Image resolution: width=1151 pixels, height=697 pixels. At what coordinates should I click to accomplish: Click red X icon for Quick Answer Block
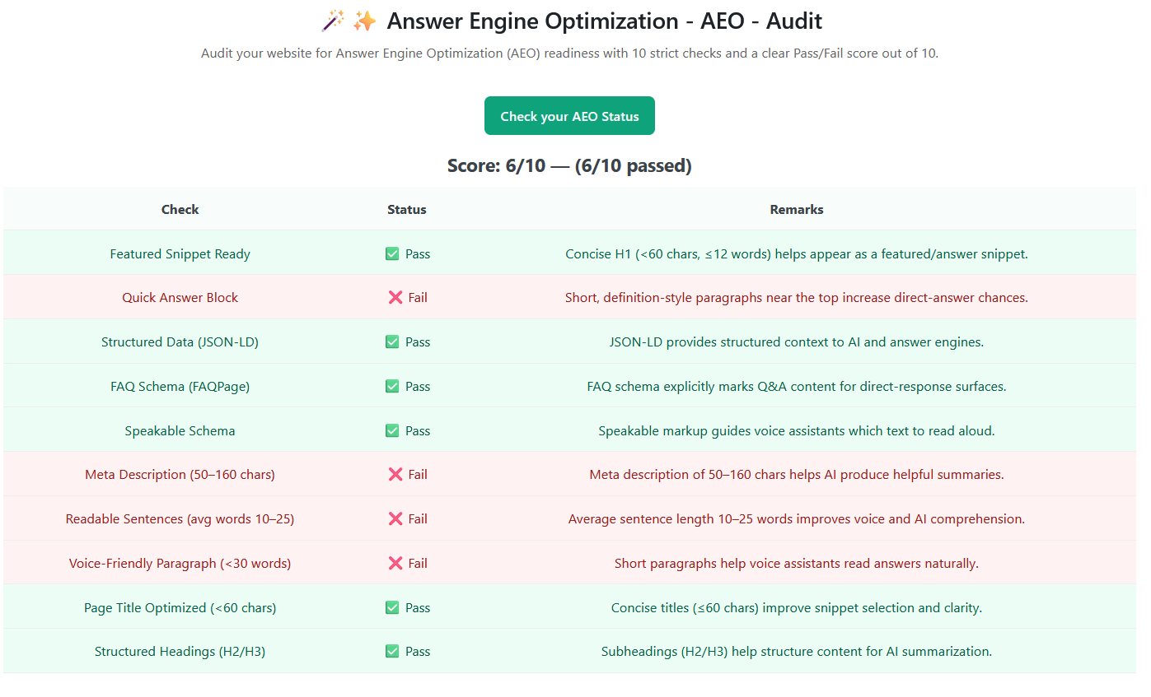click(395, 298)
